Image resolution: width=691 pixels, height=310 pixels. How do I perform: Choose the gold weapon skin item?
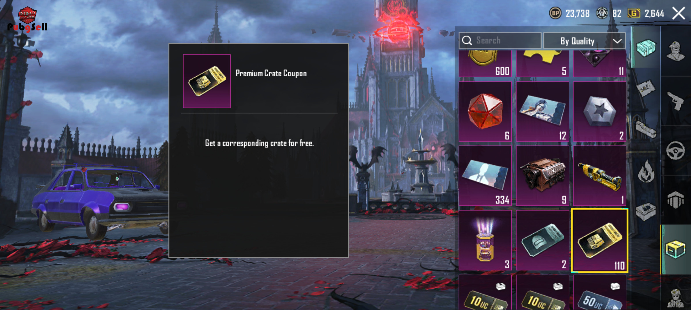[x=599, y=176]
